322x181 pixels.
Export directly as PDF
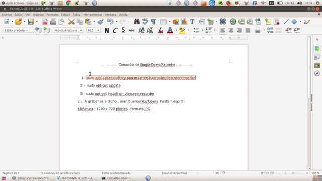pos(45,21)
